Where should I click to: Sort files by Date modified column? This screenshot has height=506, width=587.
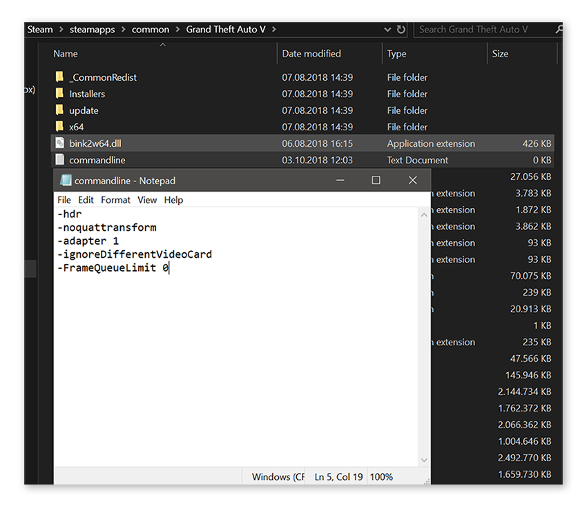pyautogui.click(x=310, y=54)
